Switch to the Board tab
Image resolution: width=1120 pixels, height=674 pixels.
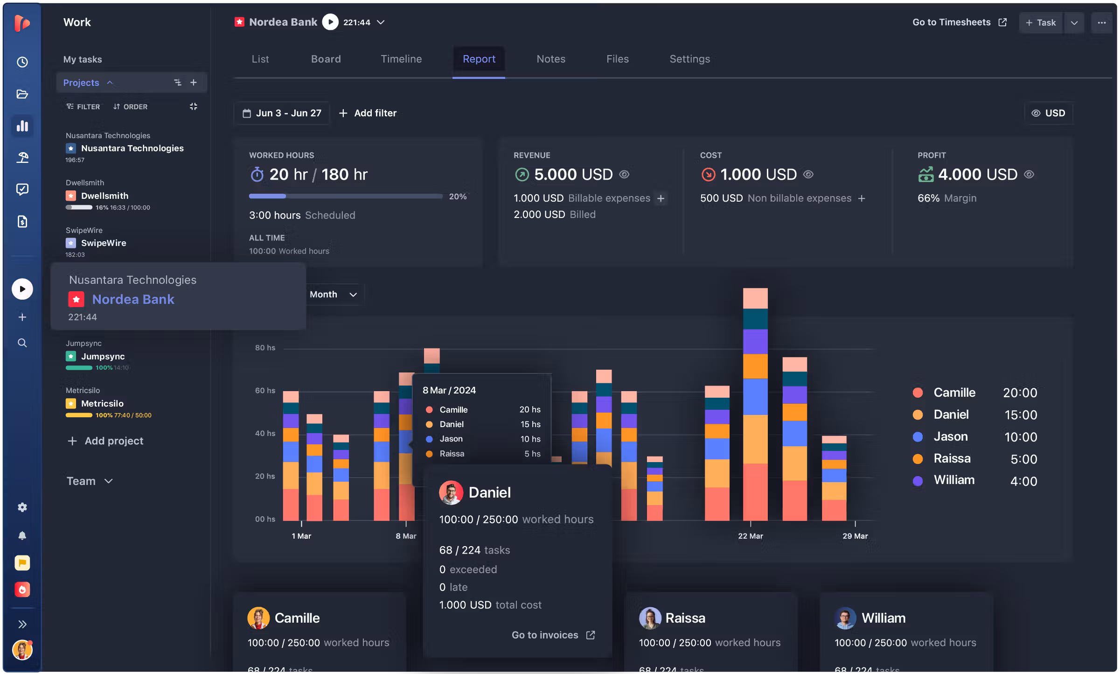(326, 59)
